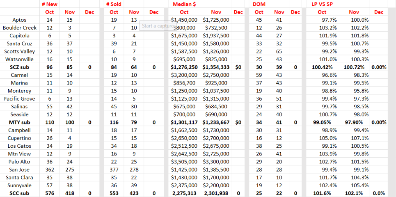Click the Nov header under # Sold

(x=134, y=12)
